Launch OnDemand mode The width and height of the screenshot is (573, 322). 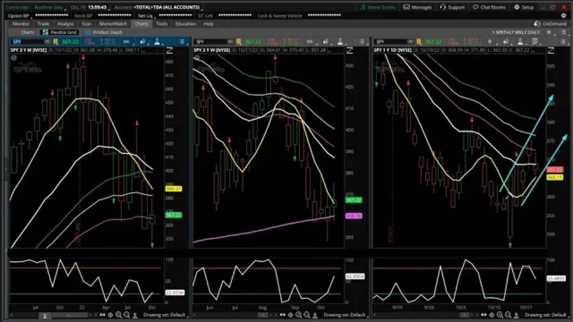[550, 24]
